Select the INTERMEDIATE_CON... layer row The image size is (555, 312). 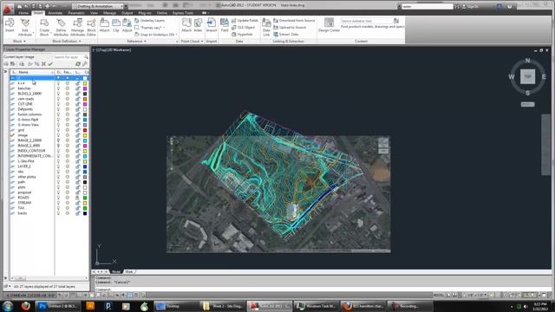coord(49,156)
